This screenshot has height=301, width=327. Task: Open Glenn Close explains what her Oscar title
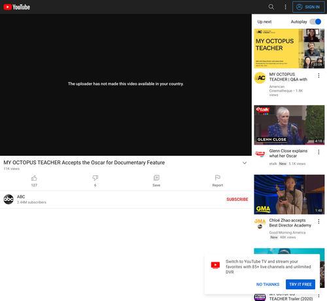(288, 153)
